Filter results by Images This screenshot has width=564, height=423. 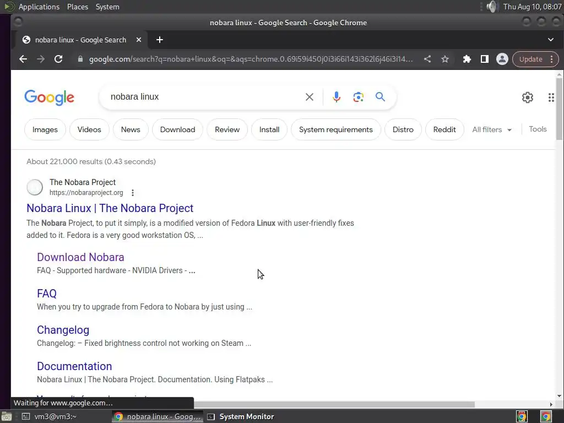click(x=45, y=129)
